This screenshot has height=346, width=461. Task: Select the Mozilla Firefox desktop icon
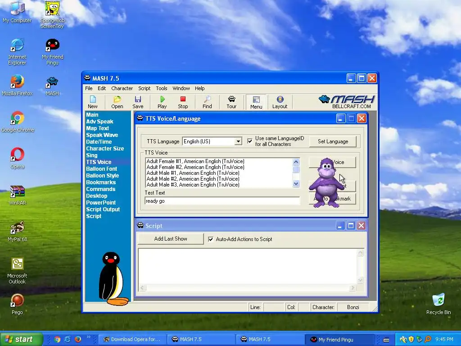pos(17,85)
